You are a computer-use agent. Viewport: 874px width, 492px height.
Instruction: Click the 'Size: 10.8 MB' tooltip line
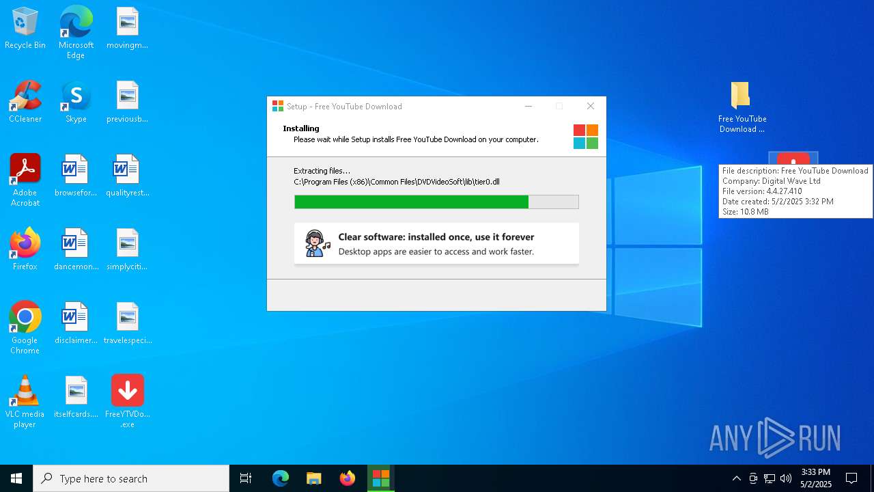[x=746, y=212]
